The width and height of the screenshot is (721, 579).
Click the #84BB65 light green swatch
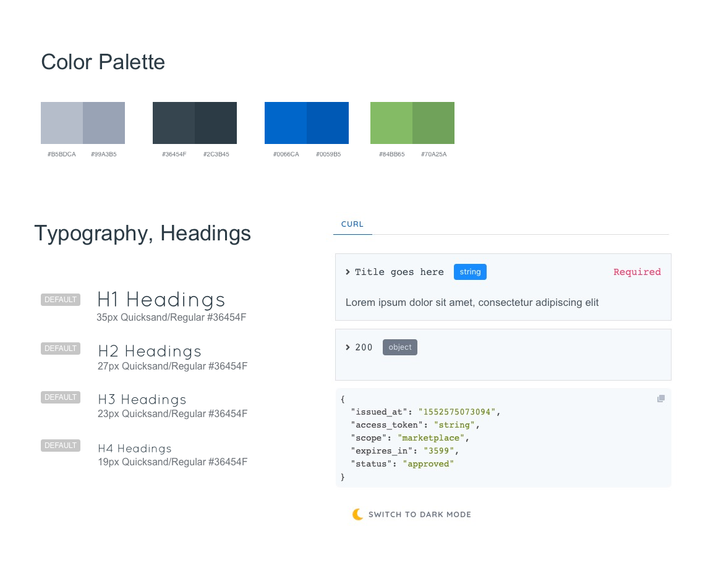tap(391, 123)
